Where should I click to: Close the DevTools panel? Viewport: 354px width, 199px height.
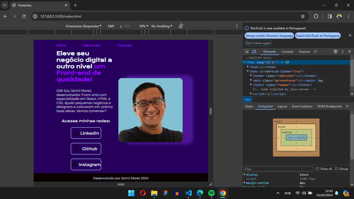pyautogui.click(x=350, y=51)
